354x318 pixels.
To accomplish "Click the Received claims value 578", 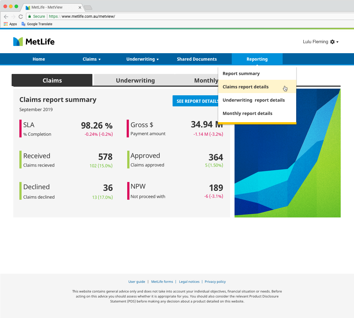I will [105, 157].
